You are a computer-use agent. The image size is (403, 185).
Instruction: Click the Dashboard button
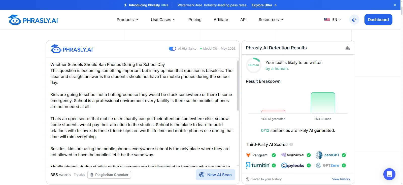point(378,20)
